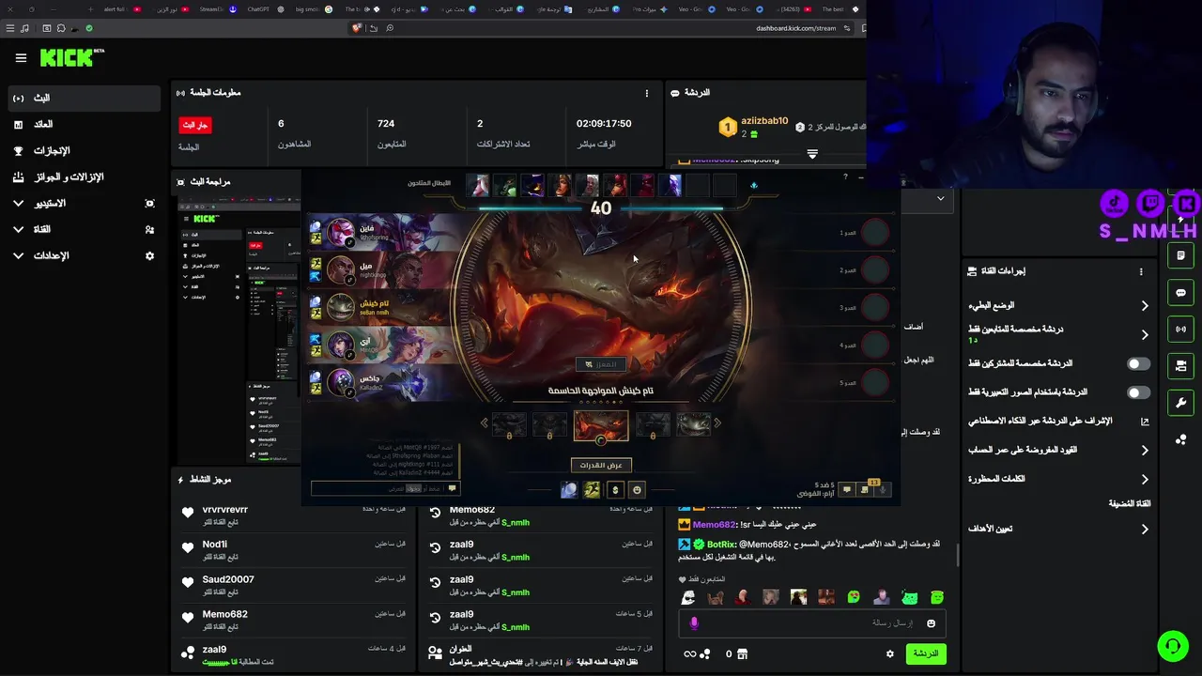The image size is (1202, 676).
Task: Click the League client help question mark
Action: coord(845,177)
